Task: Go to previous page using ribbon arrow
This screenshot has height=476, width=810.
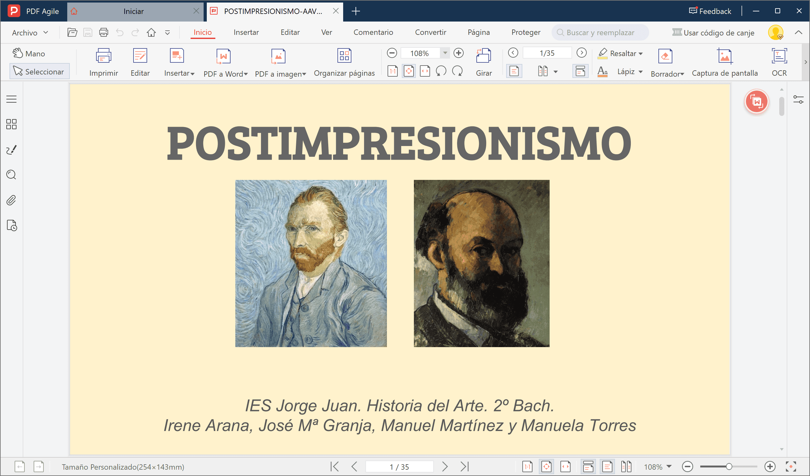Action: click(513, 53)
